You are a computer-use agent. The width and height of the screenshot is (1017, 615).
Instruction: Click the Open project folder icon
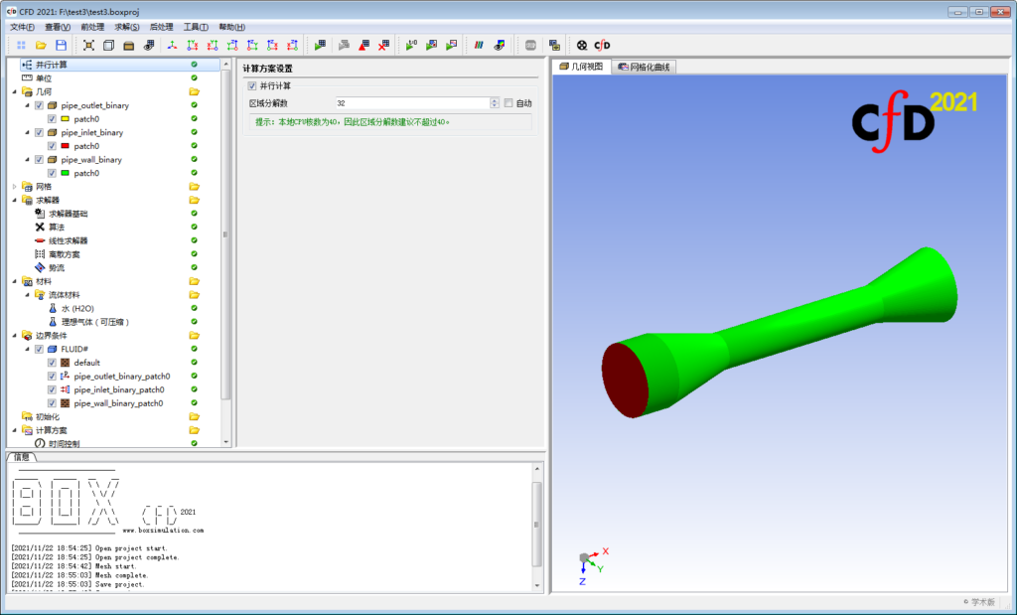41,46
